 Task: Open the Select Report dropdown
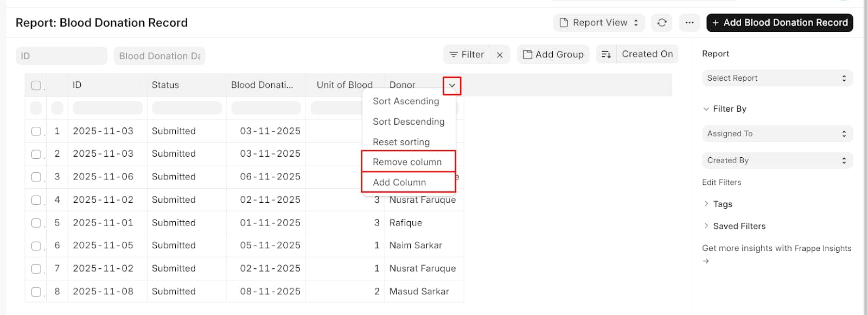pos(777,78)
